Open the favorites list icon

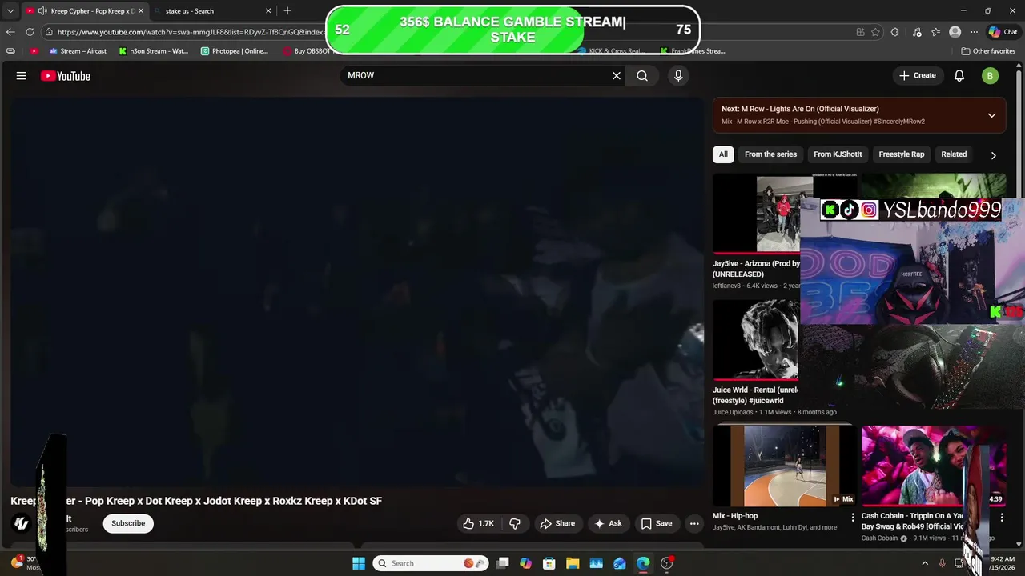coord(935,32)
